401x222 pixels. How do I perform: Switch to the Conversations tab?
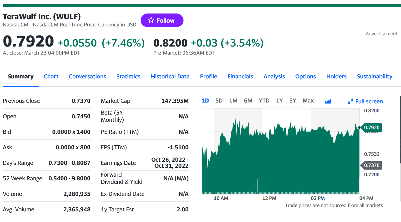click(x=87, y=76)
